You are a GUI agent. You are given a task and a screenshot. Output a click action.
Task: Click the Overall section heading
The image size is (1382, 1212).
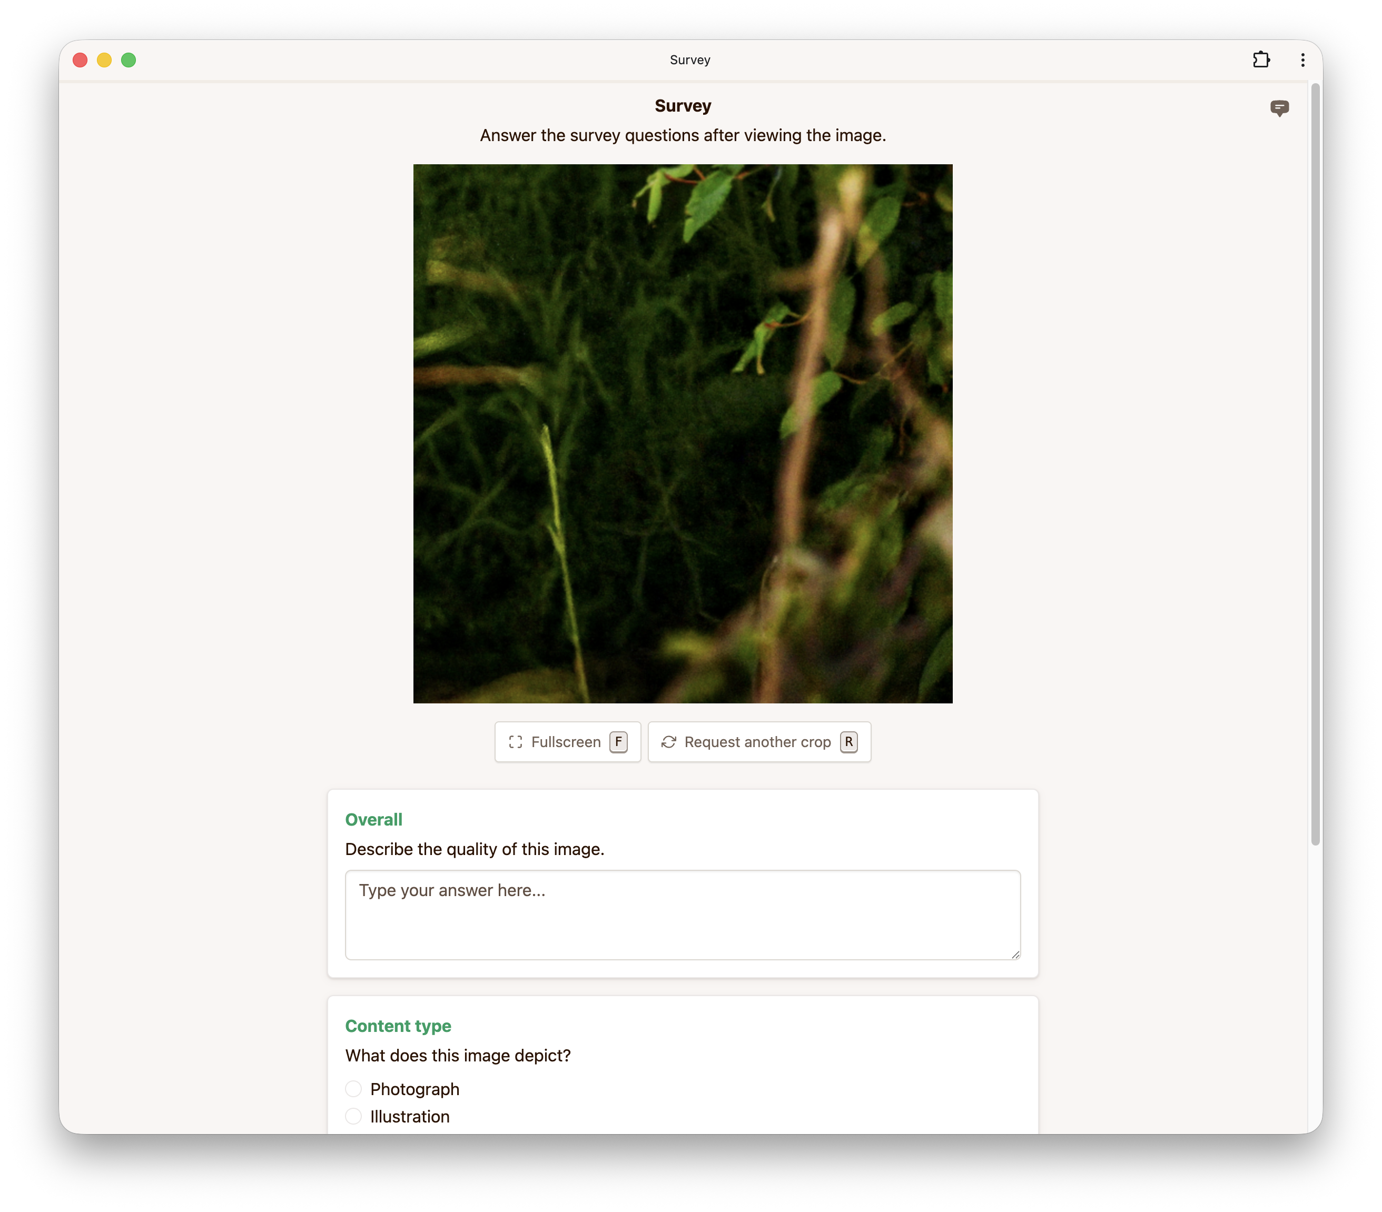[x=373, y=819]
